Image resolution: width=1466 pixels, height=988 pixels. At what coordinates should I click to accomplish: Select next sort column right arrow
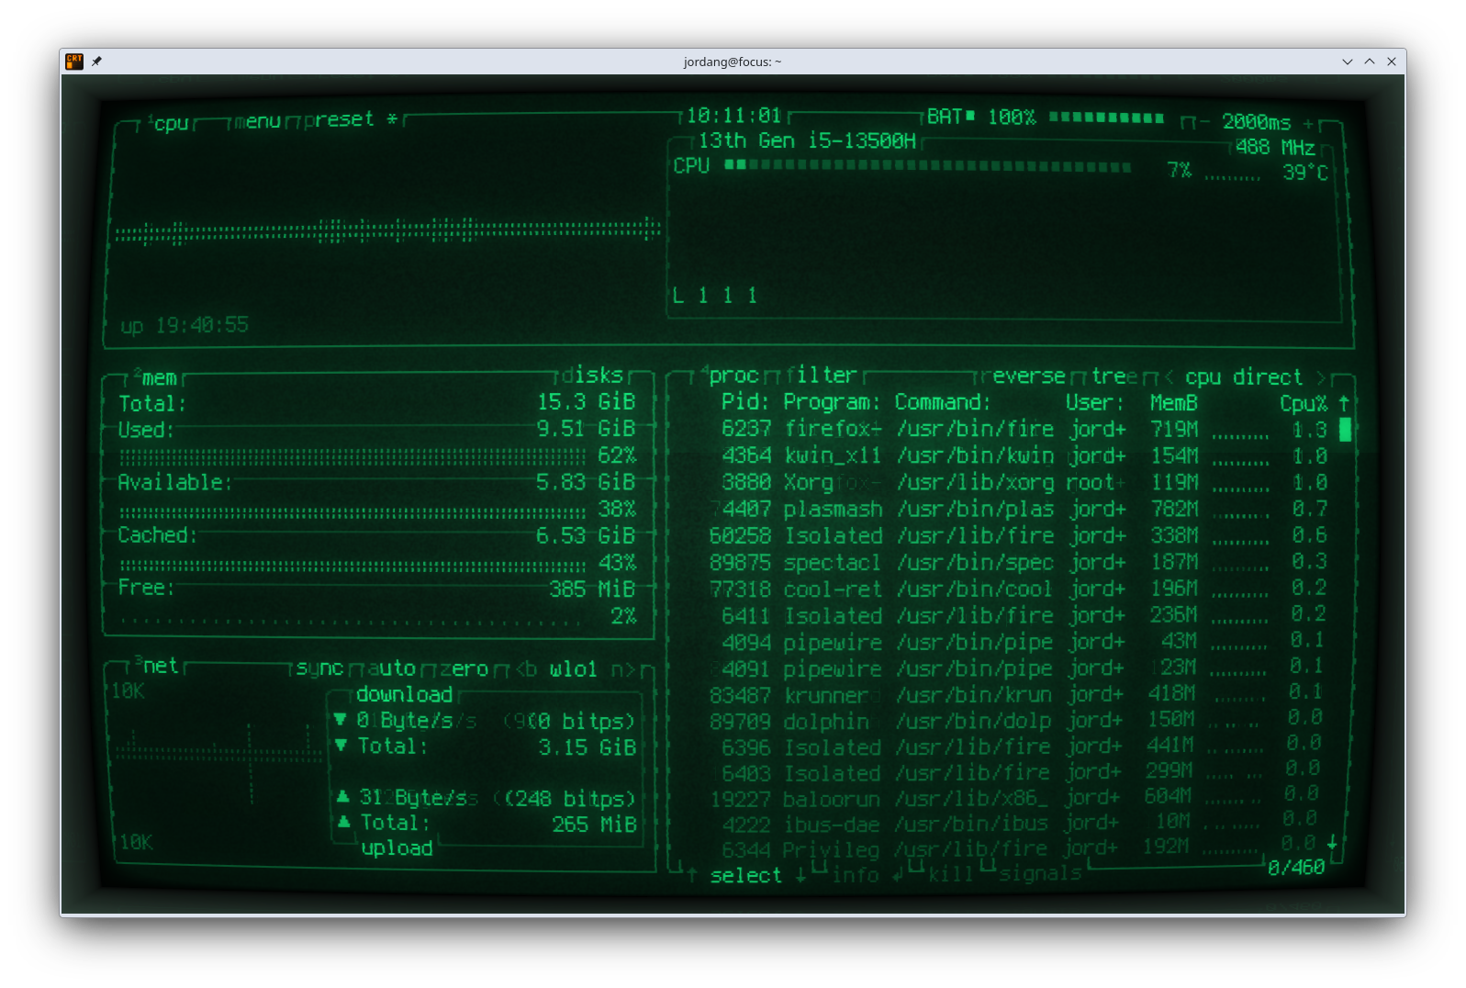[1321, 377]
